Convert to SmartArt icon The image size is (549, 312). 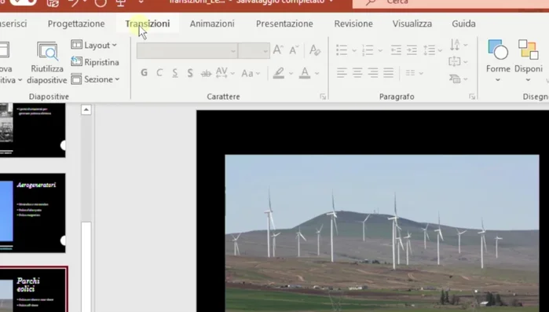459,79
